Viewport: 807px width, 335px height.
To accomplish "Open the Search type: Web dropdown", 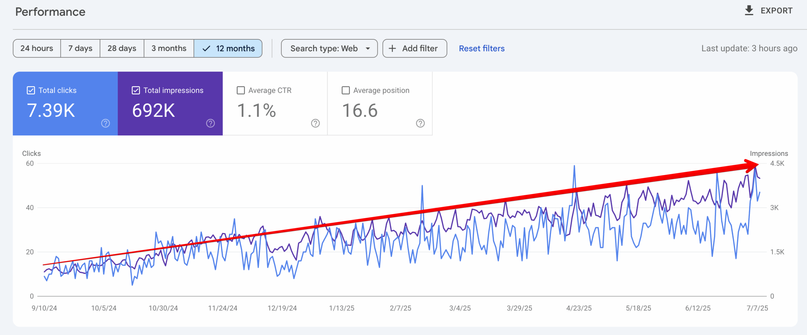I will point(329,48).
